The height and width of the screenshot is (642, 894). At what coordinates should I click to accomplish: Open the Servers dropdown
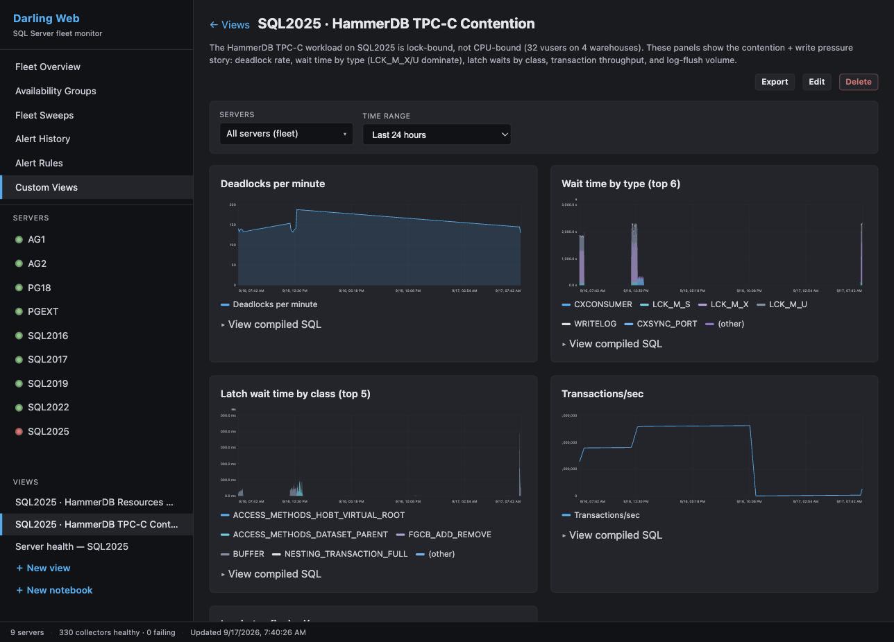286,134
